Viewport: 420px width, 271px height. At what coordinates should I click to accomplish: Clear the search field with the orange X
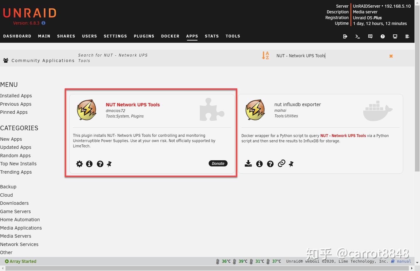click(x=391, y=56)
